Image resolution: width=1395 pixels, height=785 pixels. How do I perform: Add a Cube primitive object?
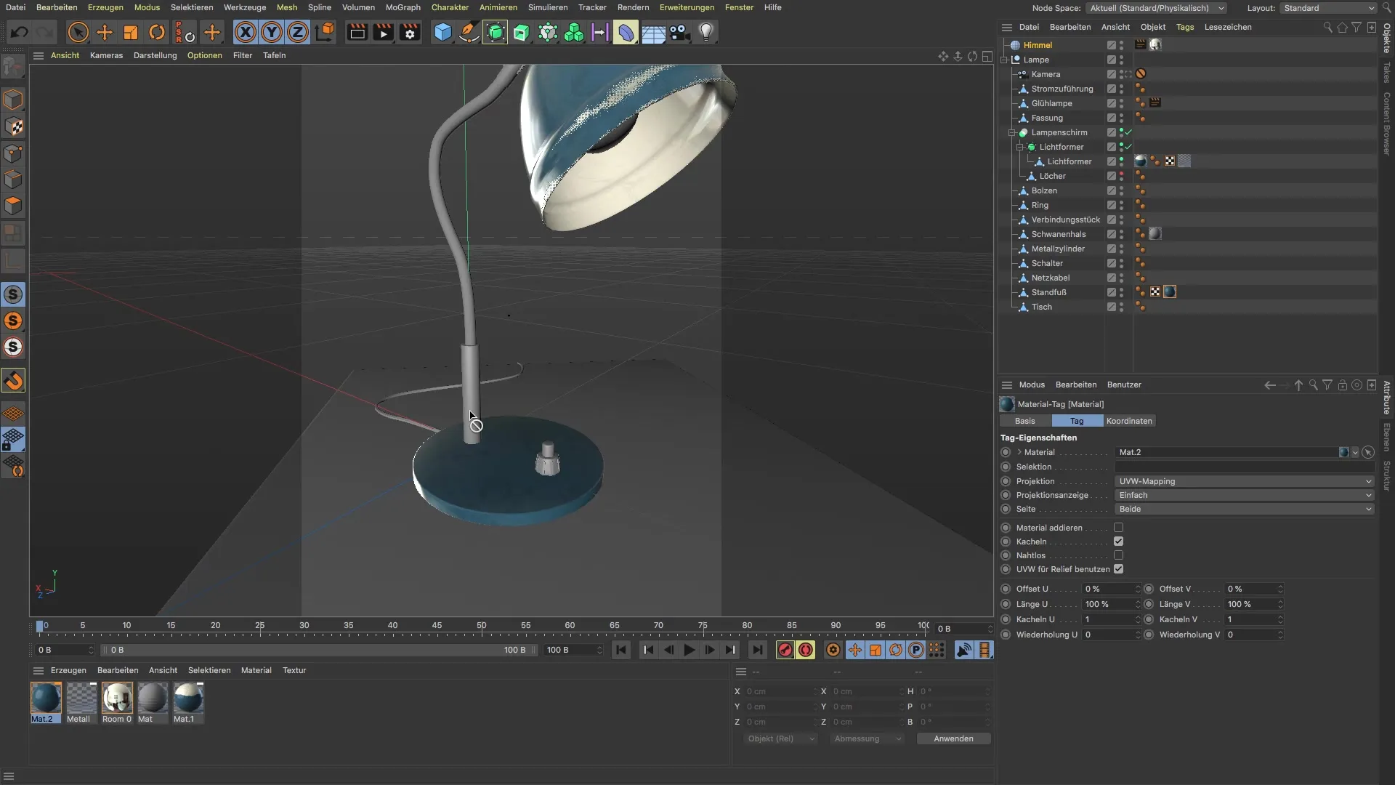442,32
